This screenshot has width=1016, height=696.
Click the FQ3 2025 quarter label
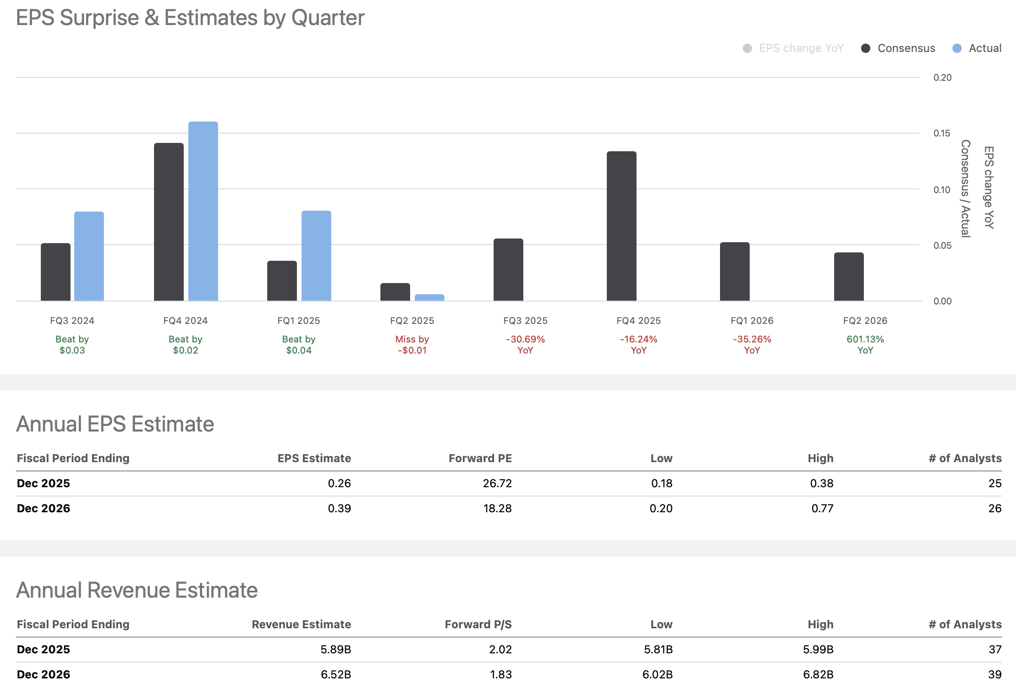click(x=526, y=320)
